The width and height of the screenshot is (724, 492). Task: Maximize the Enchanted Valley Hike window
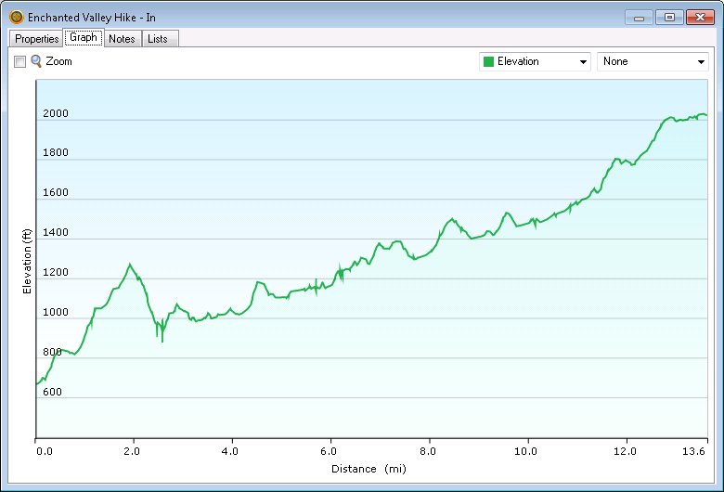[669, 18]
